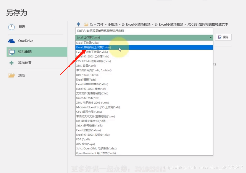Choose Excel 加载宏(*.xlam) option
The height and width of the screenshot is (173, 246).
point(144,130)
